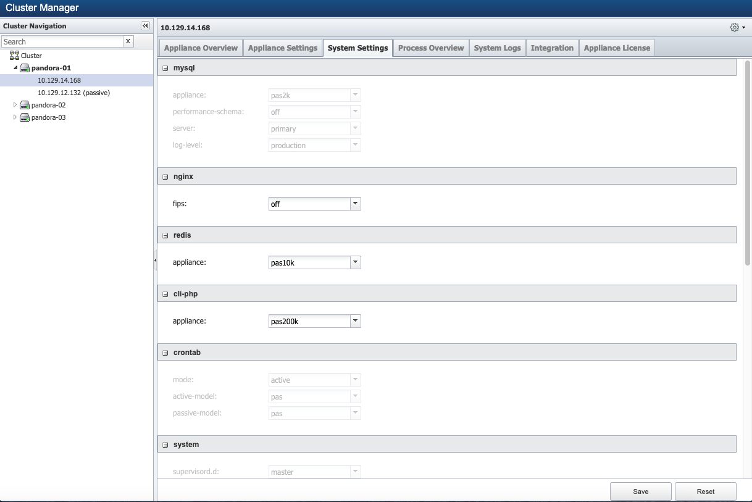This screenshot has width=752, height=502.
Task: Collapse the system section
Action: coord(165,445)
